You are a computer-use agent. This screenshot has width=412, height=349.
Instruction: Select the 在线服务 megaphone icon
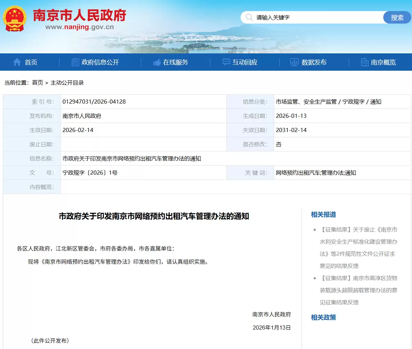(157, 62)
